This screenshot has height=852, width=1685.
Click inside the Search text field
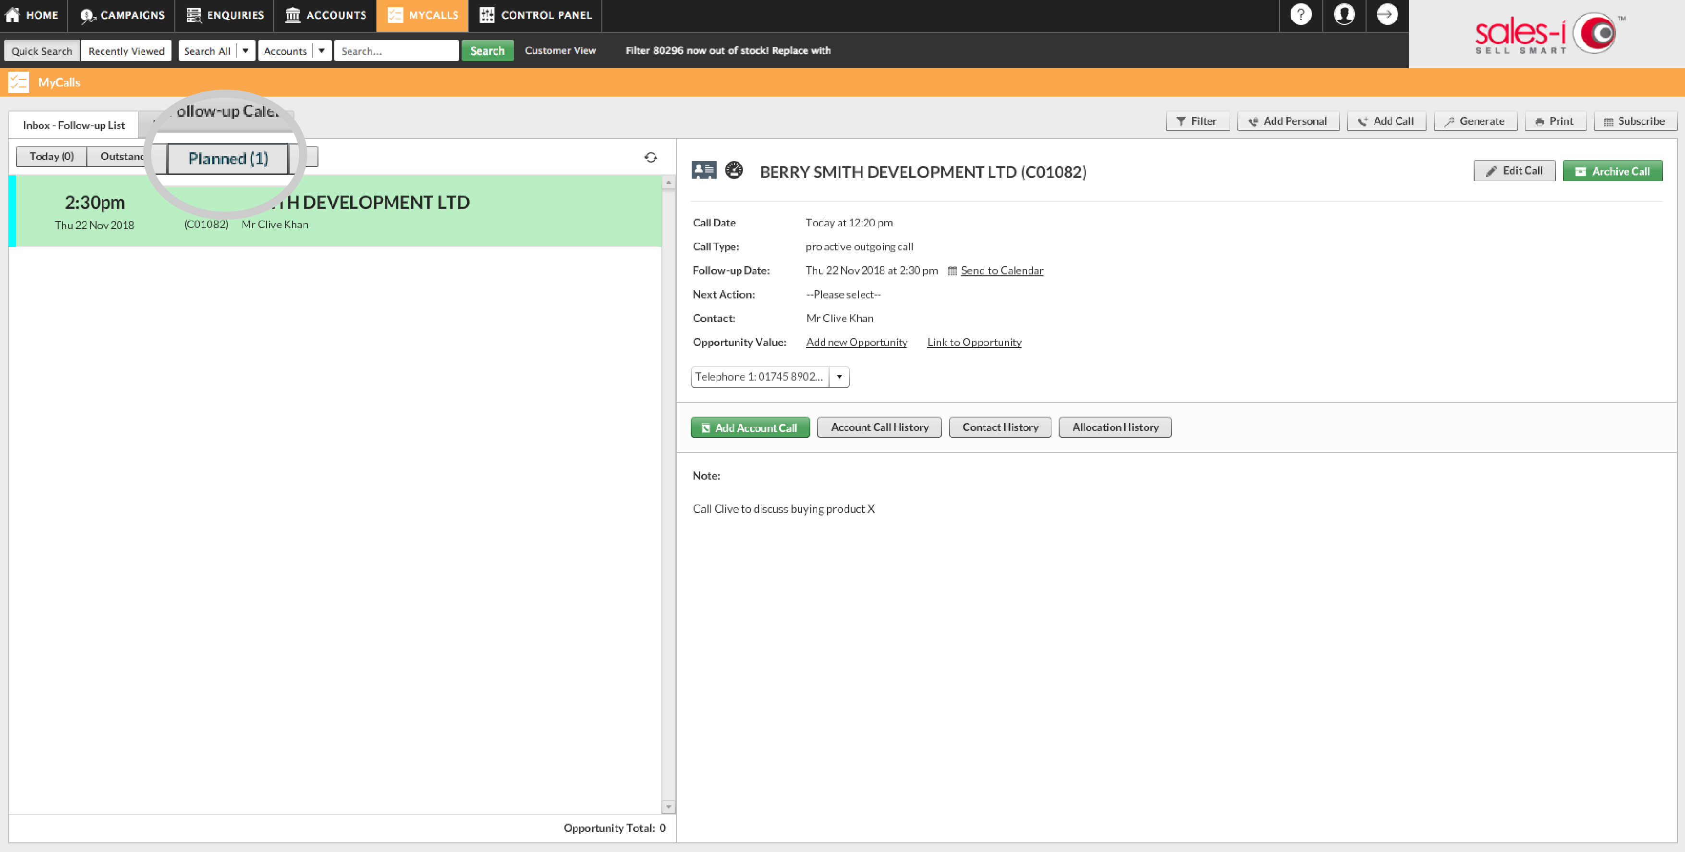point(396,49)
